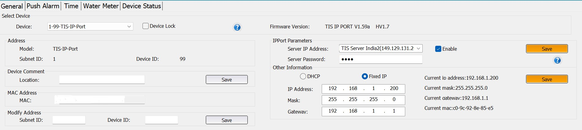Select the Fixed IP radio option
Viewport: 582px width, 130px height.
(365, 76)
